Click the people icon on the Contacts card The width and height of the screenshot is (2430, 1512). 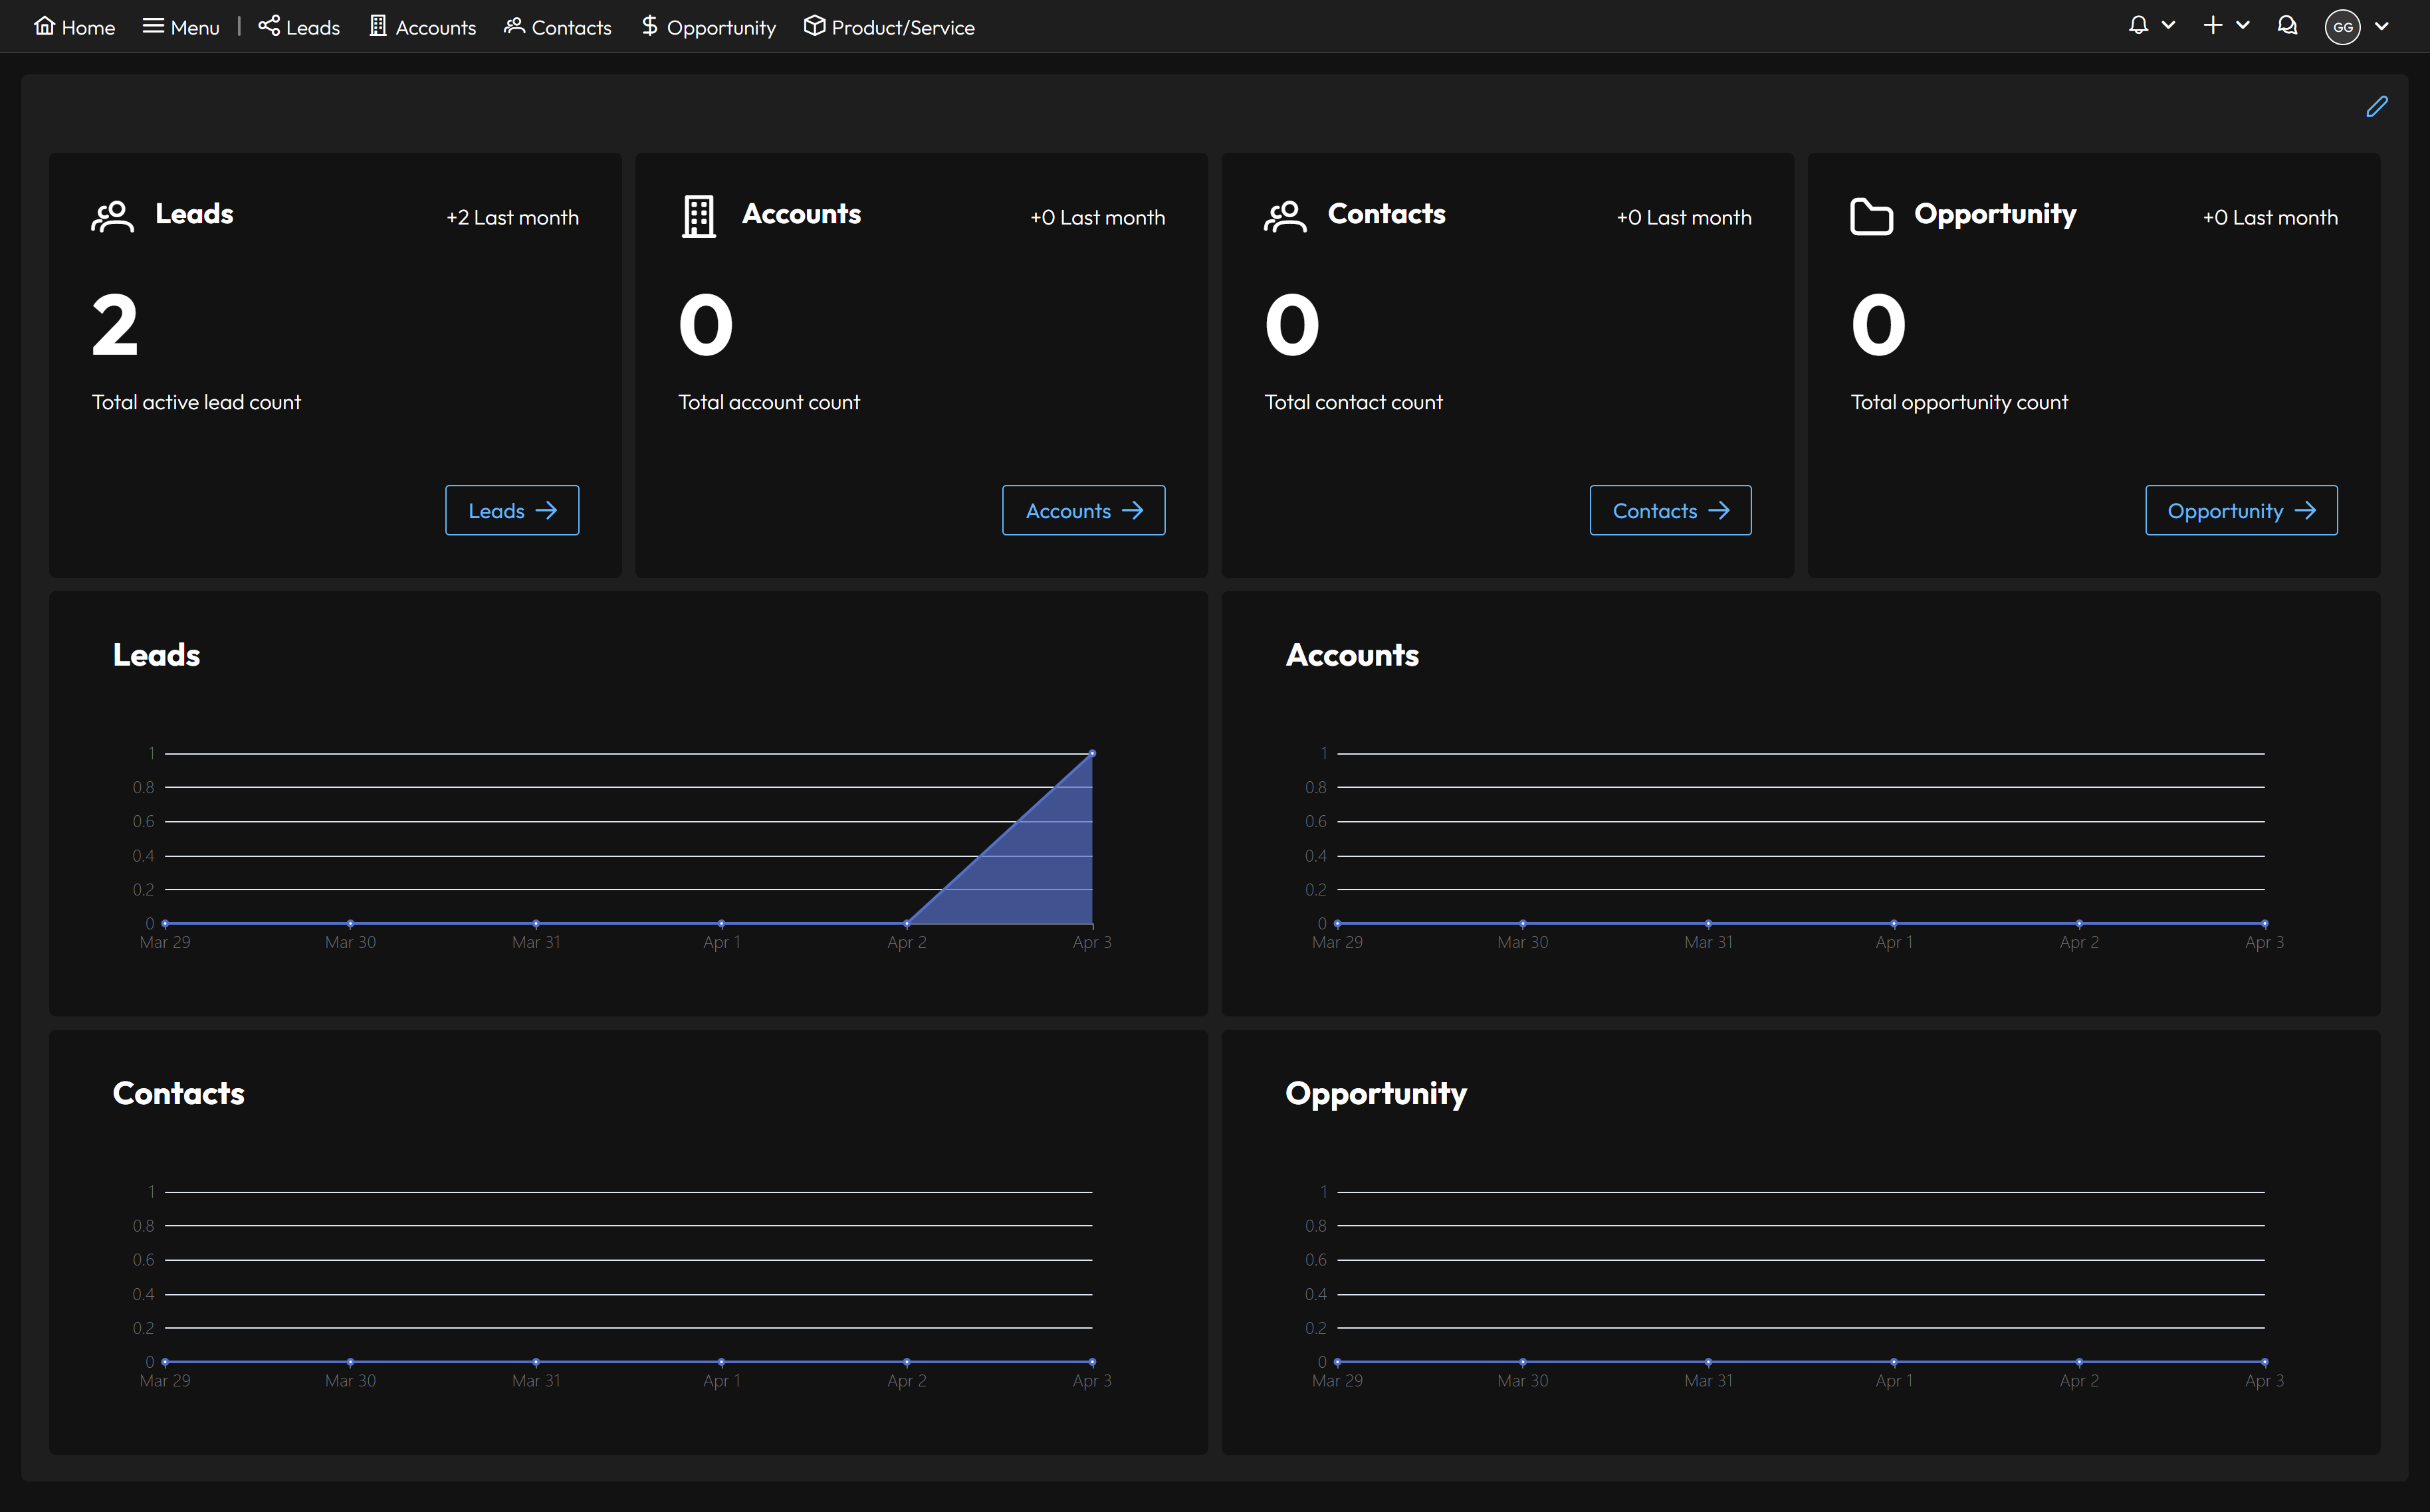click(1285, 216)
